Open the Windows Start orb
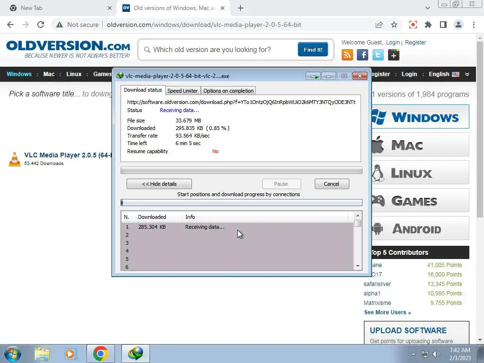The image size is (484, 363). [13, 354]
